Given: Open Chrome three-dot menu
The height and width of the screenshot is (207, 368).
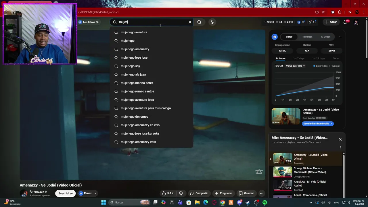Looking at the screenshot, I should pos(364,12).
